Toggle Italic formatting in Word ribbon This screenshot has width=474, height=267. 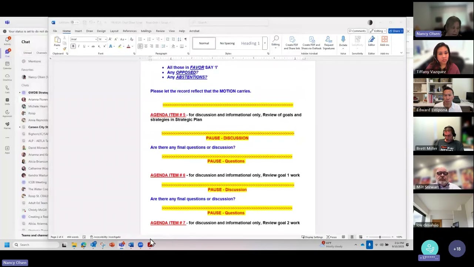79,46
